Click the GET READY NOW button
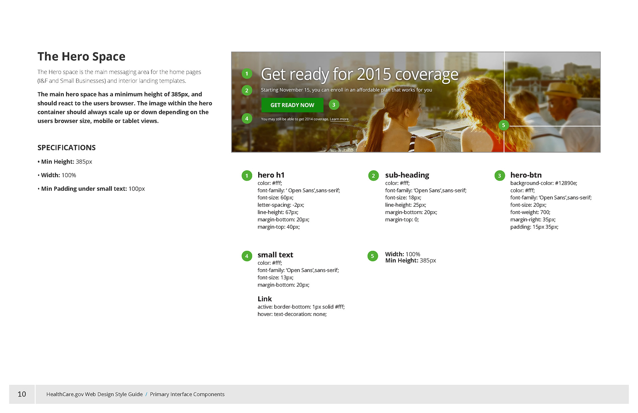638x413 pixels. tap(292, 105)
